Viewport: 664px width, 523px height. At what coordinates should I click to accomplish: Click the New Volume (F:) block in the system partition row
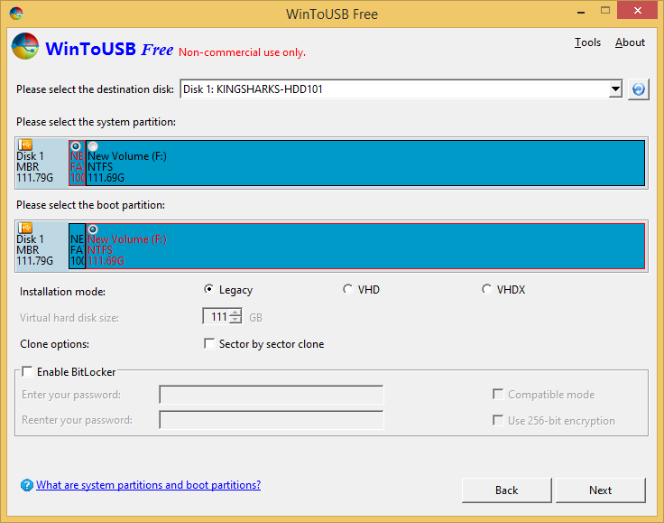point(365,163)
